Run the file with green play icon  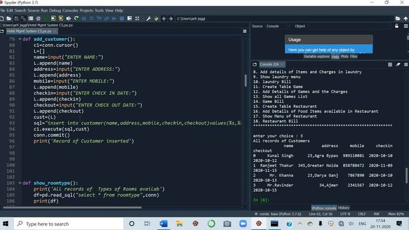(x=46, y=19)
